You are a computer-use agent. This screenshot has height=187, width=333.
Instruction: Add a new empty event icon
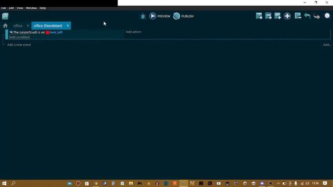[x=259, y=16]
